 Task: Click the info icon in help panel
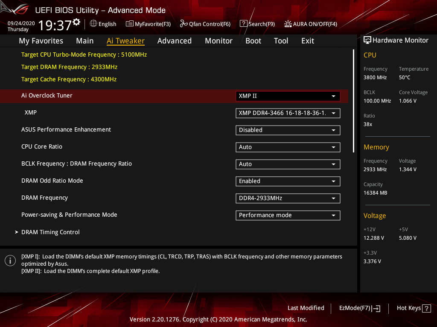click(x=10, y=261)
